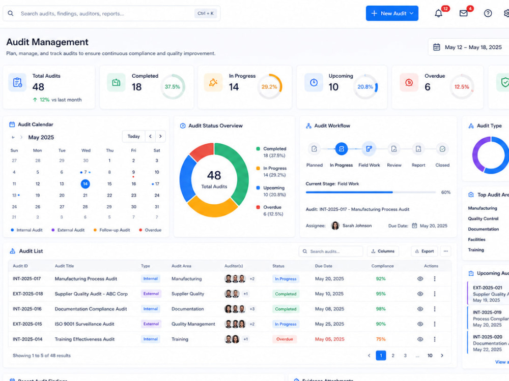Toggle Follow-up Audit calendar legend filter

[x=111, y=230]
